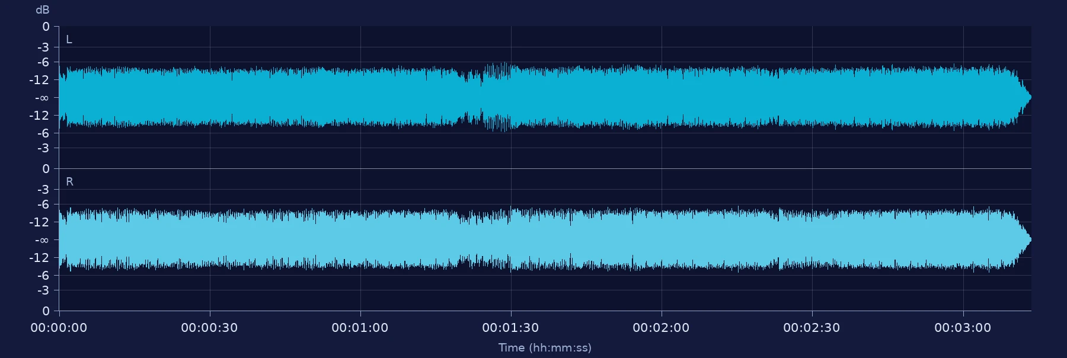
Task: Click the Time (hh:mm:ss) axis title
Action: [x=545, y=348]
